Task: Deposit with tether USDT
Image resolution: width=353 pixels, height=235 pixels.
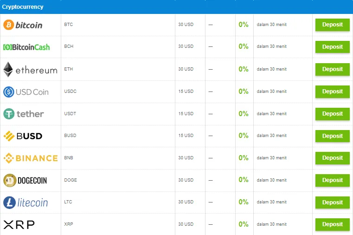Action: [x=332, y=114]
